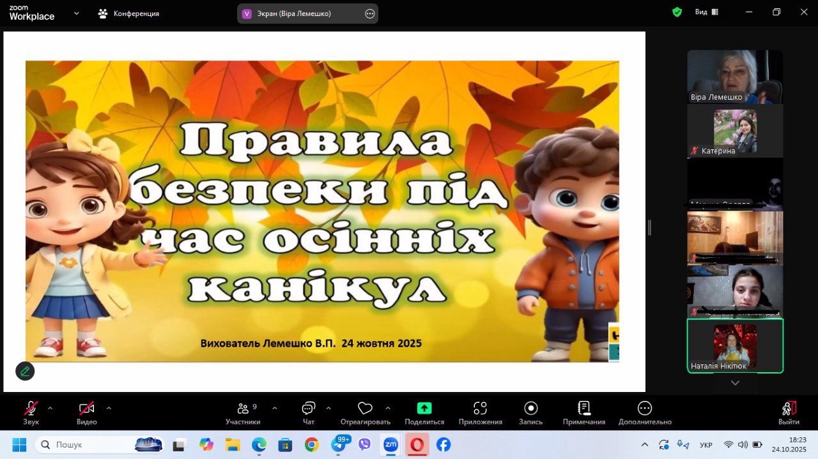
Task: Click the green annotation pencil icon
Action: click(25, 371)
